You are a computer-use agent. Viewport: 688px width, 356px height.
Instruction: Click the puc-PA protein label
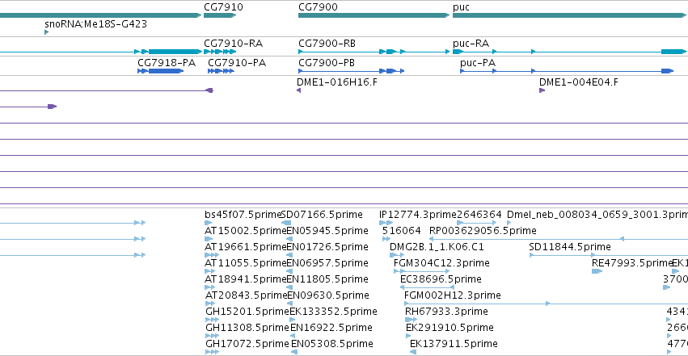(x=478, y=63)
